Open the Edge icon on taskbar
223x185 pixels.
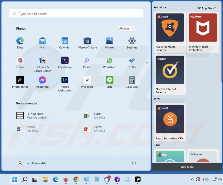pyautogui.click(x=56, y=179)
